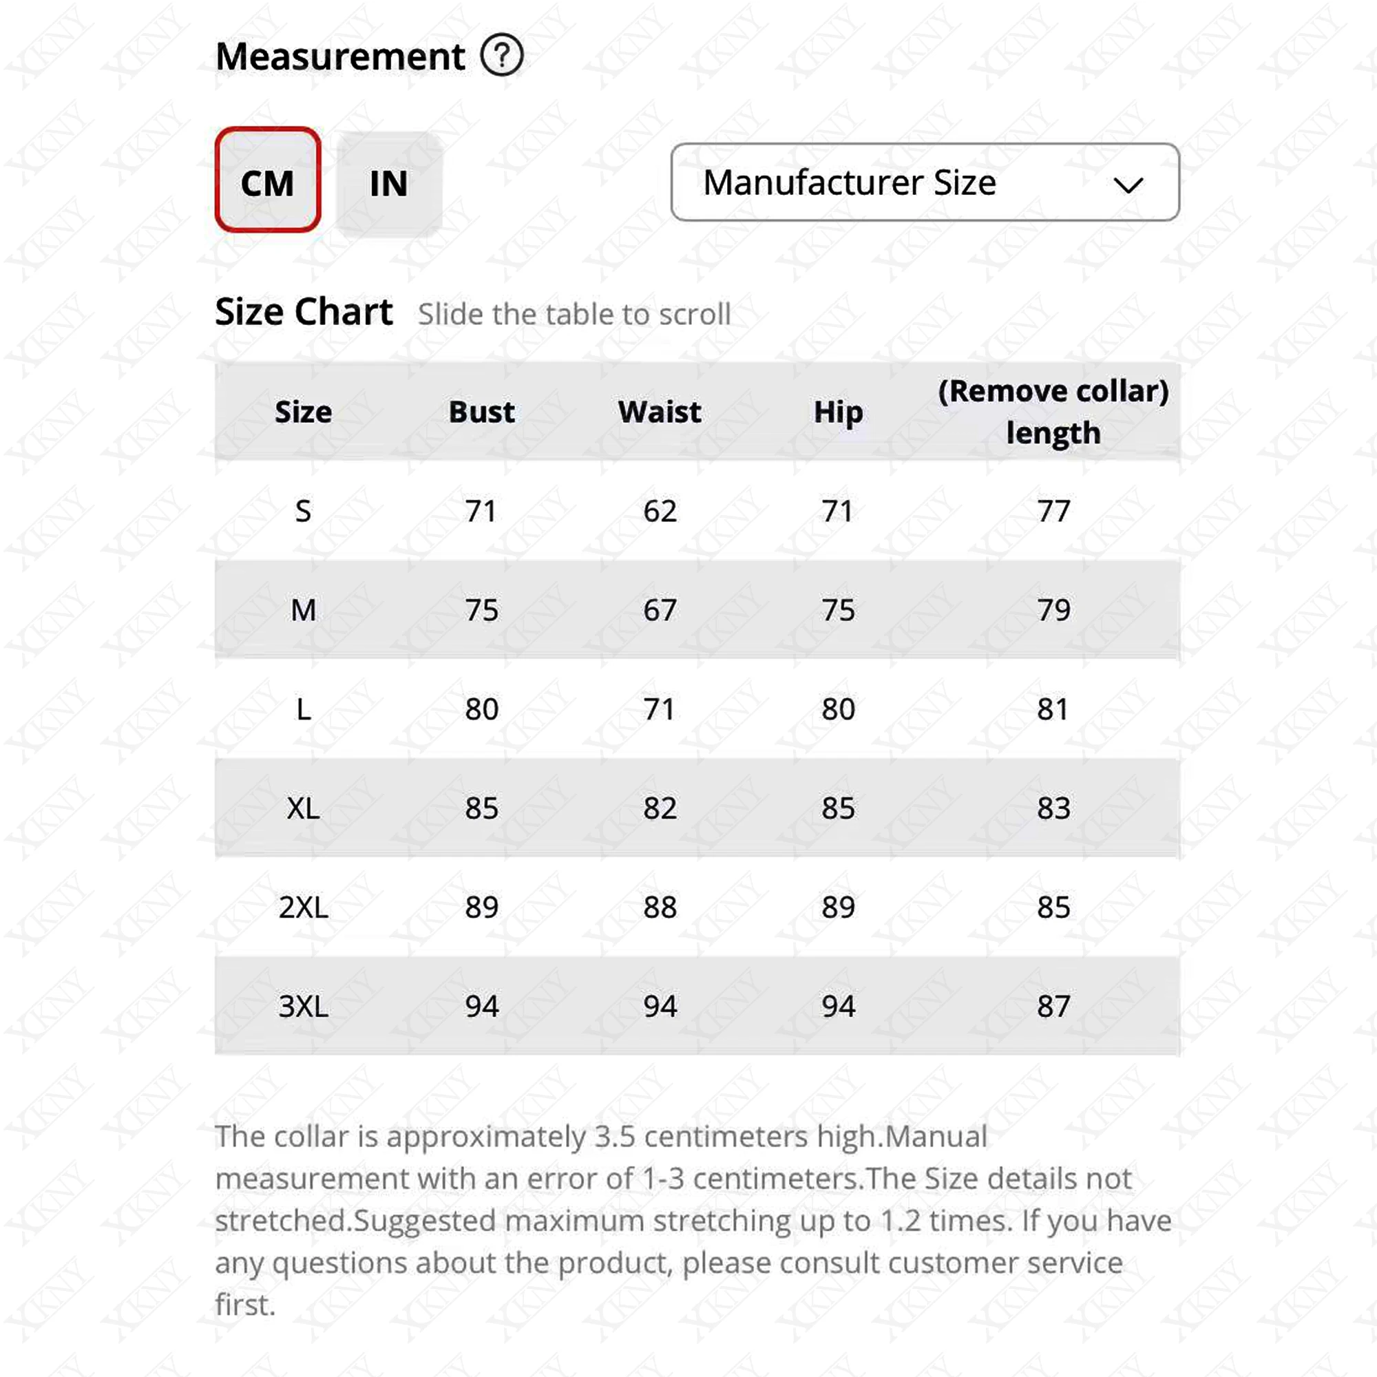Click the (Remove collar) length header
The image size is (1377, 1377).
pos(1053,412)
